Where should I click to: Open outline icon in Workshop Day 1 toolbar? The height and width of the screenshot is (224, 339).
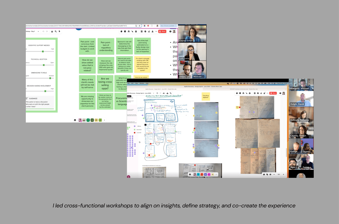[142, 31]
